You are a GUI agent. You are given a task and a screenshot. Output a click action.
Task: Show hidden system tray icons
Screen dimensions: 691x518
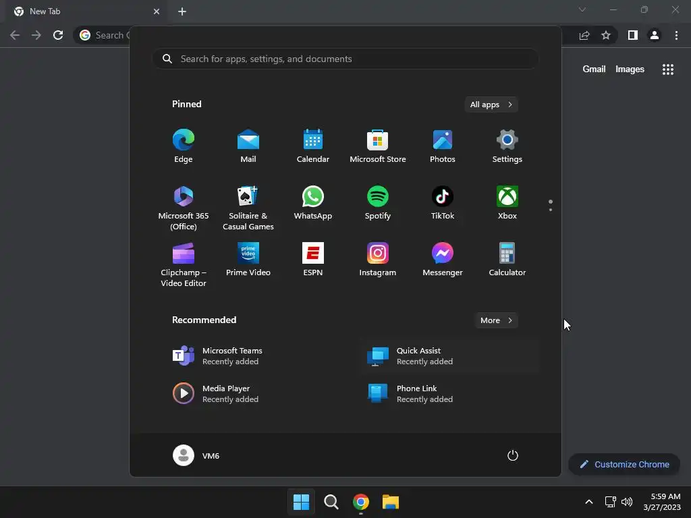pos(588,502)
